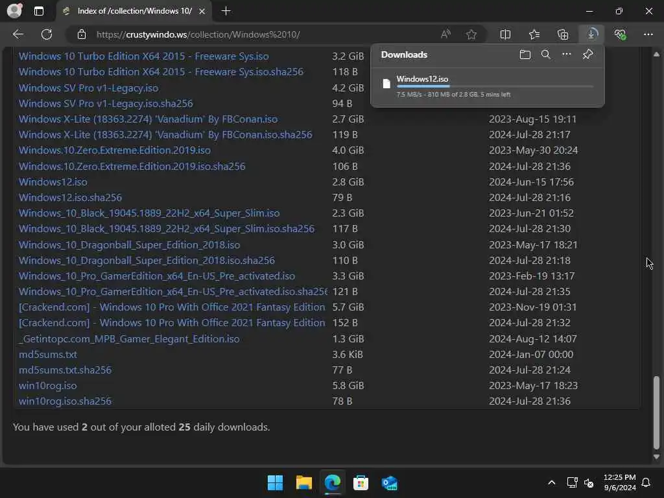
Task: Click the Windows12.iso file link
Action: 53,182
